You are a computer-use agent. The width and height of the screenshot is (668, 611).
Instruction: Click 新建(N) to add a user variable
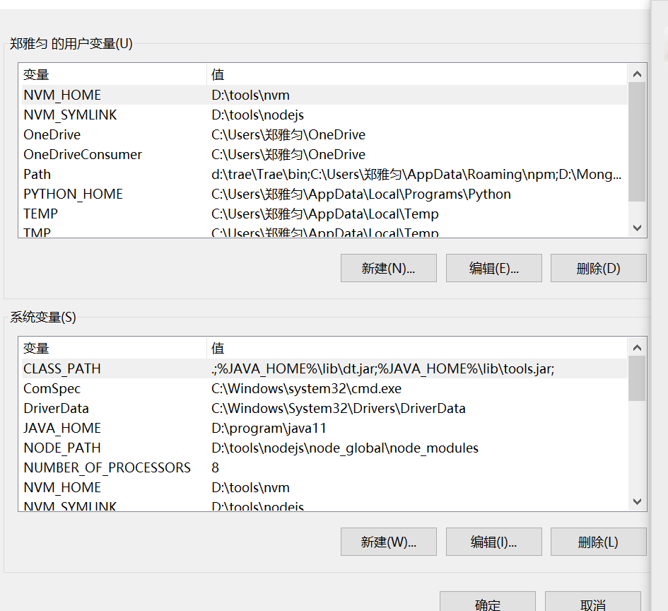pyautogui.click(x=388, y=268)
